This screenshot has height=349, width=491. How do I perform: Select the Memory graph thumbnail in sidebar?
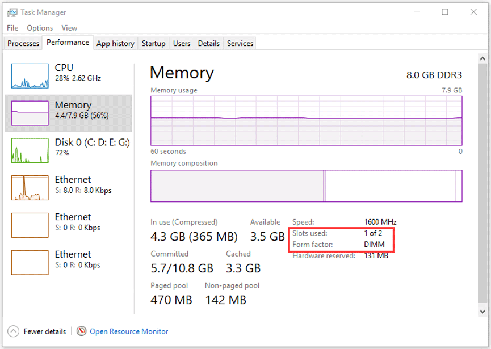30,113
